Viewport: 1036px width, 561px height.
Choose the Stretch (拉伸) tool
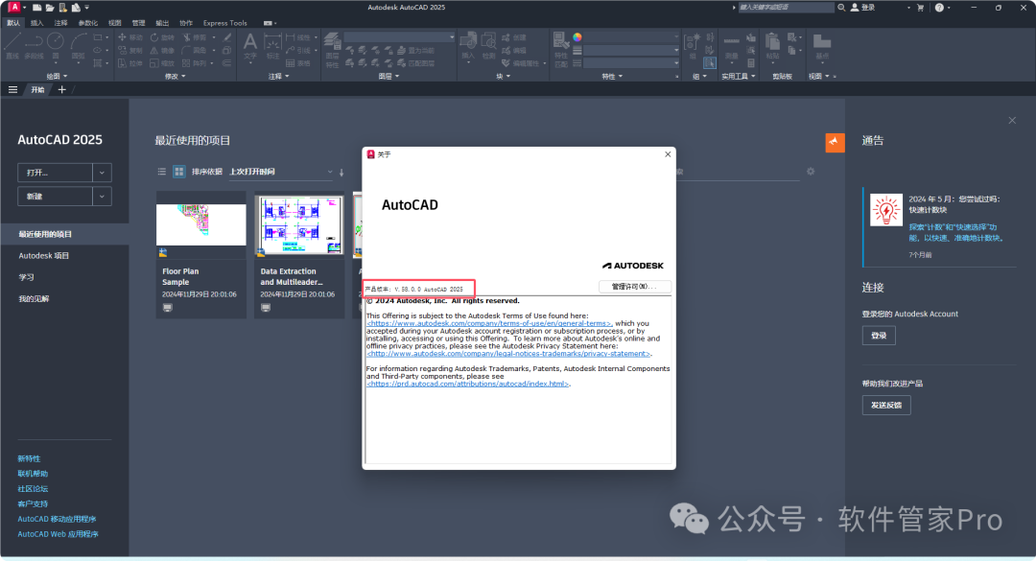pos(130,63)
